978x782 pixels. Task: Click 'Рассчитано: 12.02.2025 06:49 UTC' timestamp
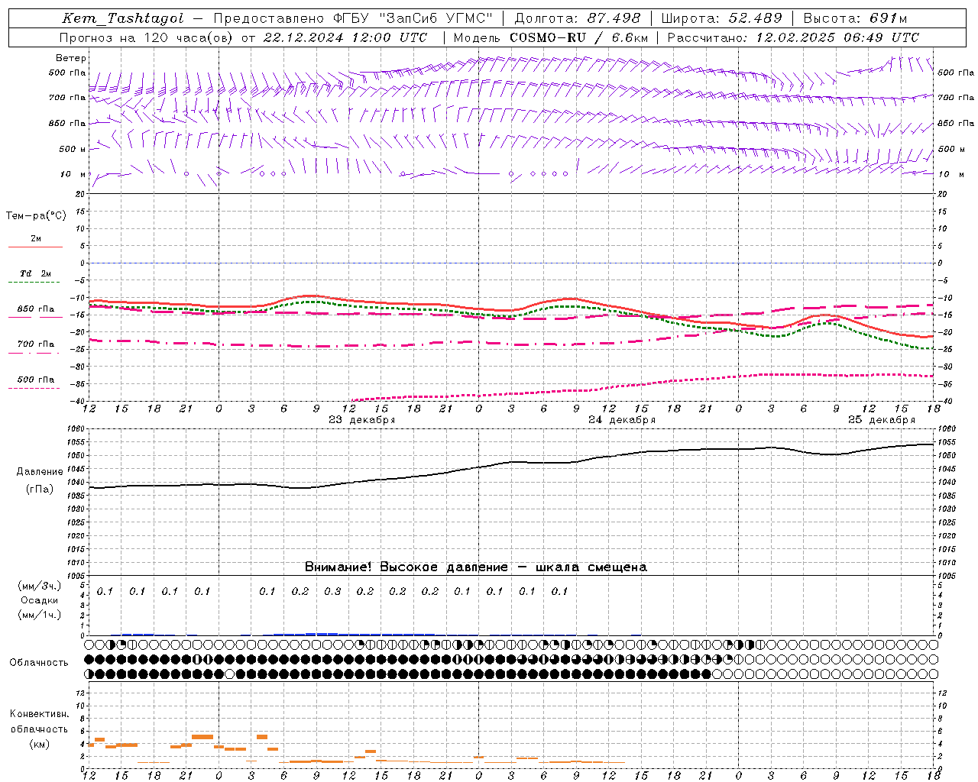coord(793,37)
